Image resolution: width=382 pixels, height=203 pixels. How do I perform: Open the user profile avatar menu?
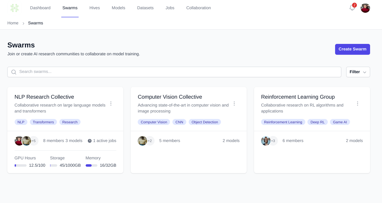tap(365, 8)
